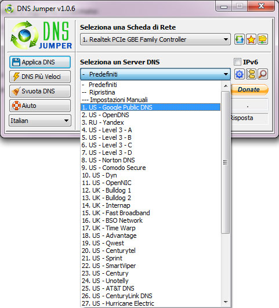Image resolution: width=279 pixels, height=308 pixels.
Task: Click the yellow star favorites icon
Action: (x=251, y=39)
